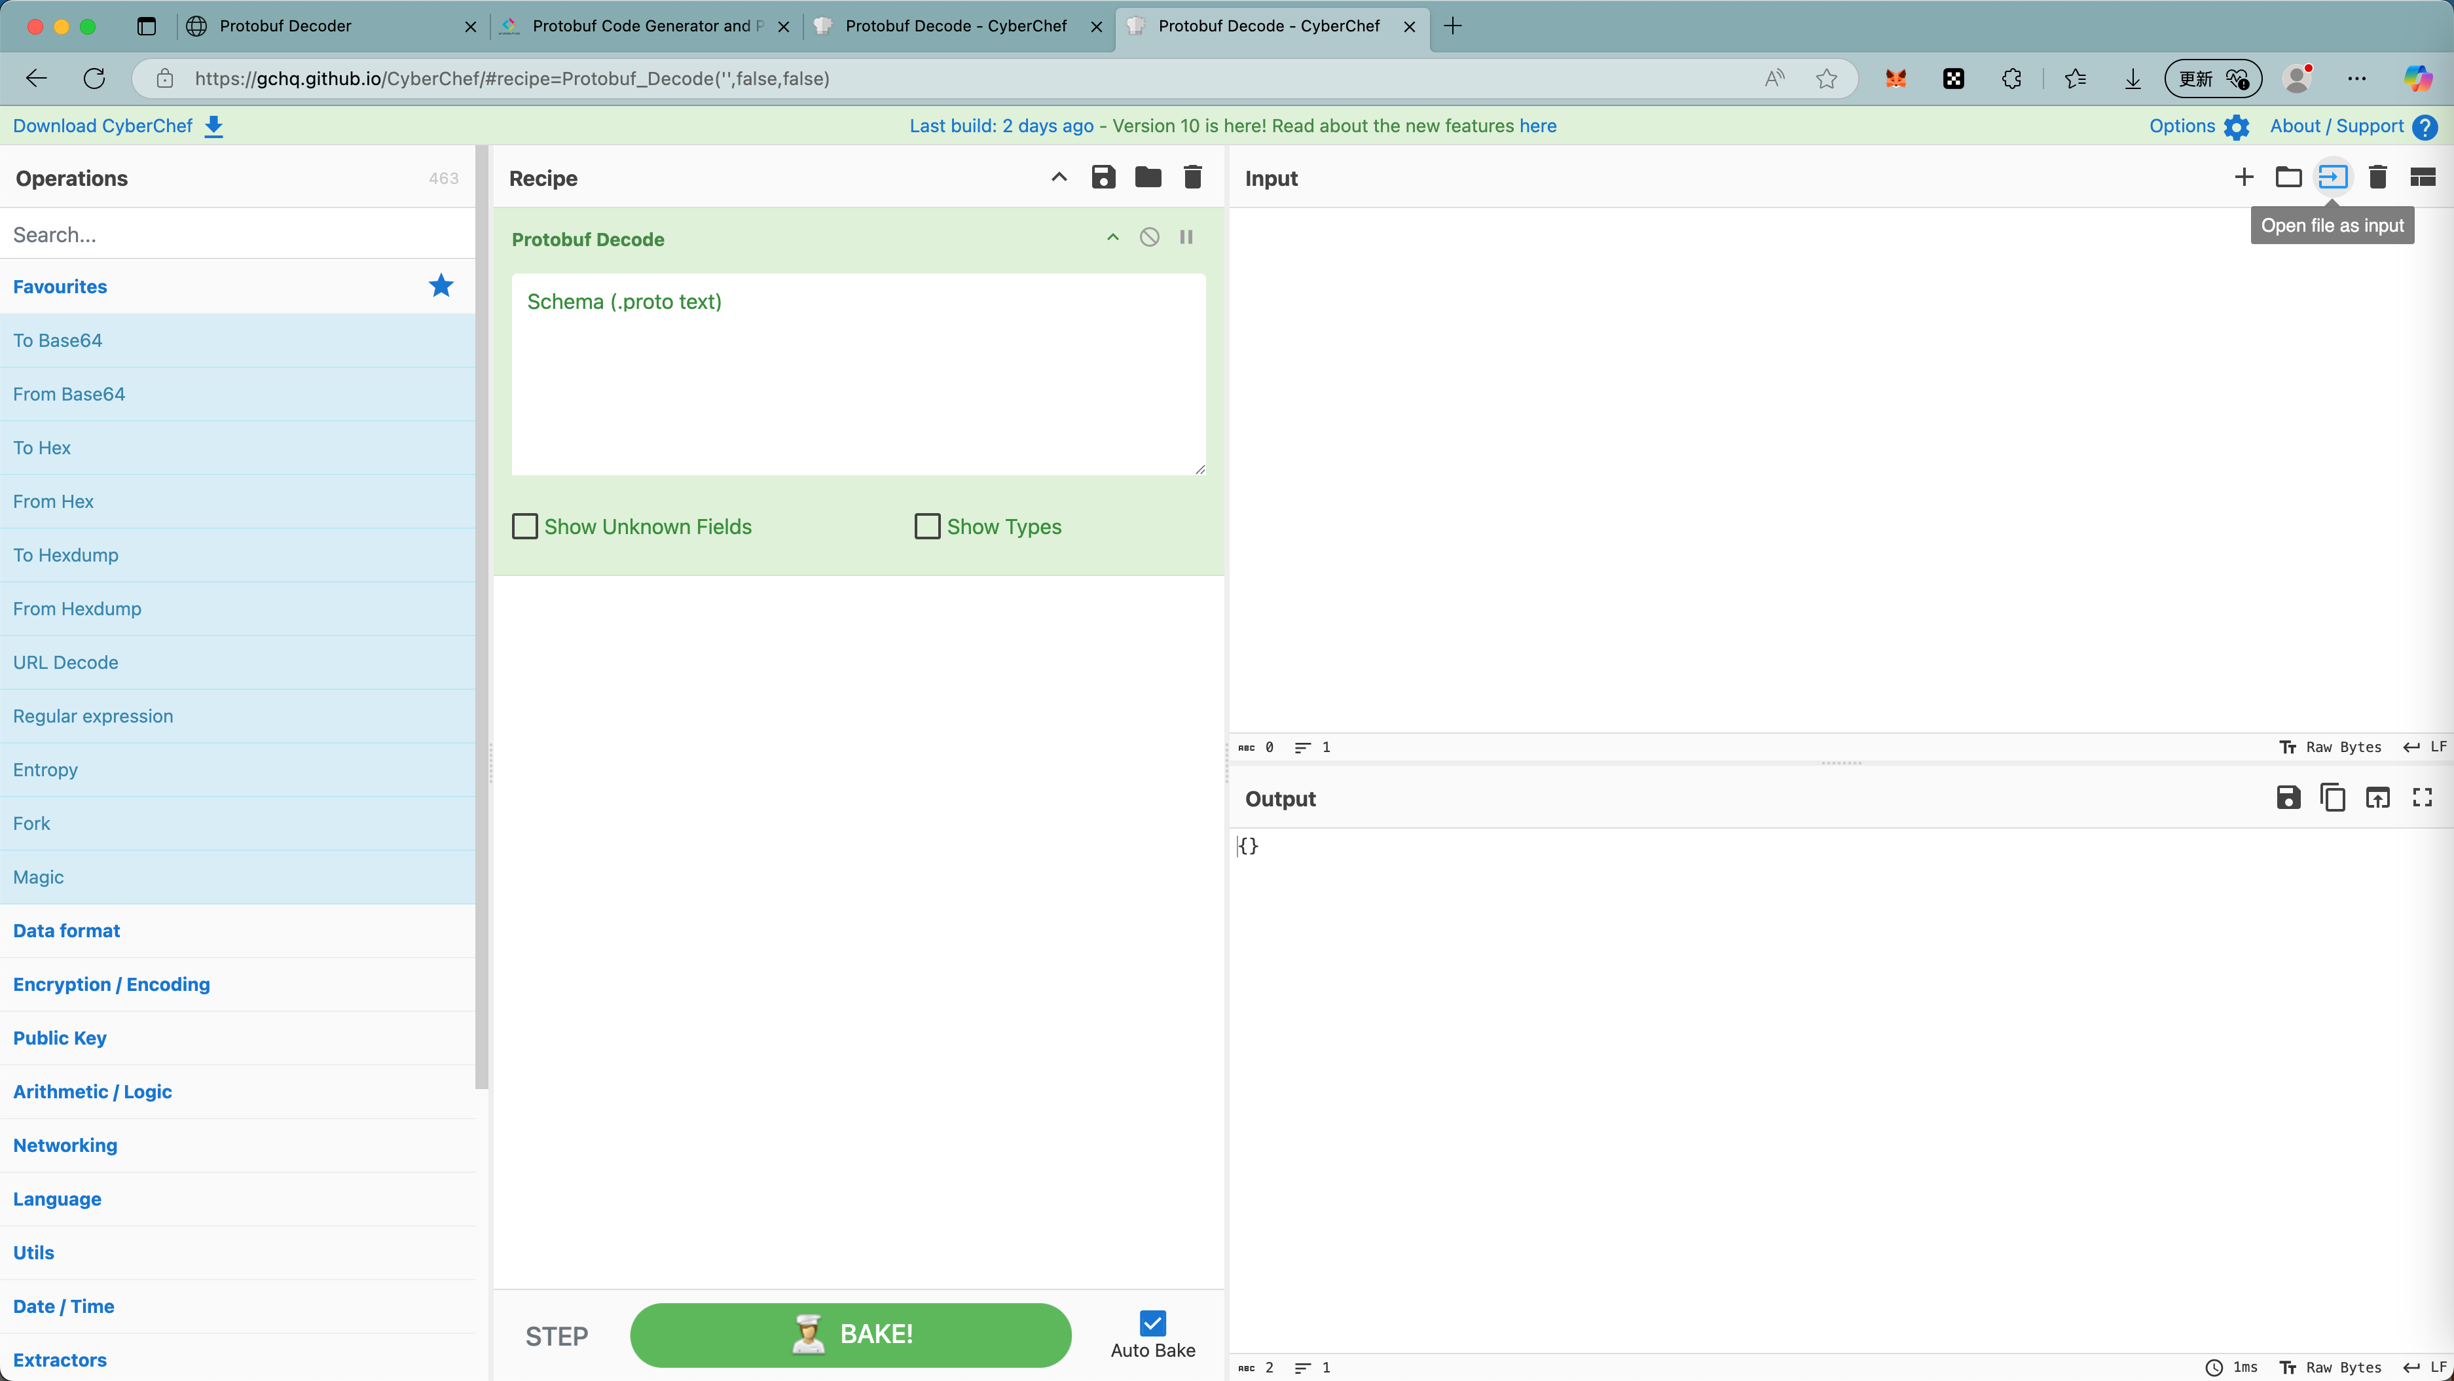Image resolution: width=2454 pixels, height=1381 pixels.
Task: Copy the output to clipboard
Action: pyautogui.click(x=2333, y=798)
